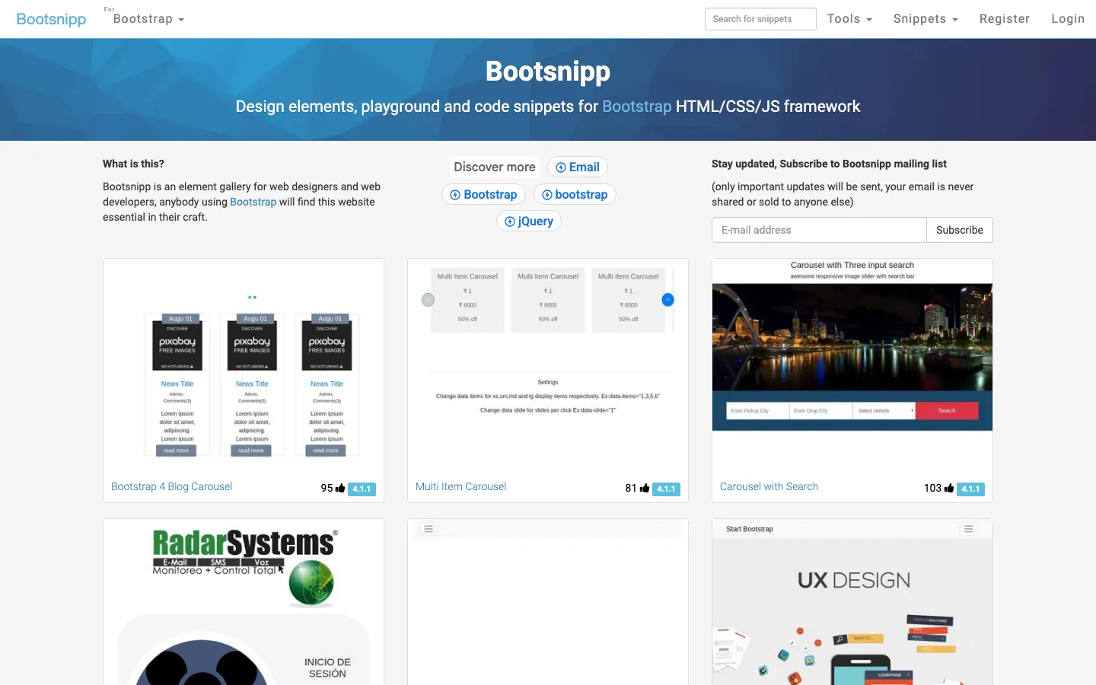The height and width of the screenshot is (685, 1096).
Task: Click hamburger icon in Start Bootstrap preview
Action: point(968,529)
